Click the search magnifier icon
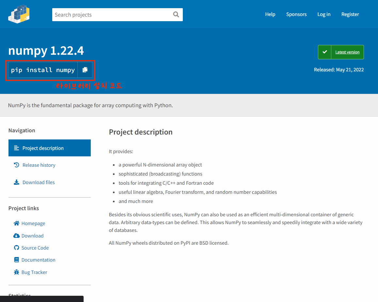The height and width of the screenshot is (302, 378). click(176, 14)
